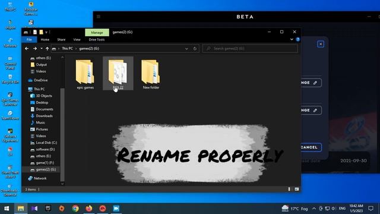This screenshot has height=214, width=380.
Task: Select software (D:) drive in navigation pane
Action: click(x=43, y=149)
